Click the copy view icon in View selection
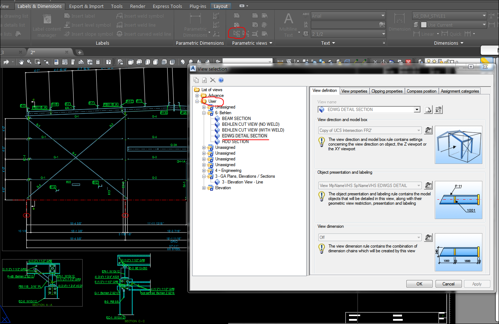Image resolution: width=499 pixels, height=324 pixels. (196, 80)
